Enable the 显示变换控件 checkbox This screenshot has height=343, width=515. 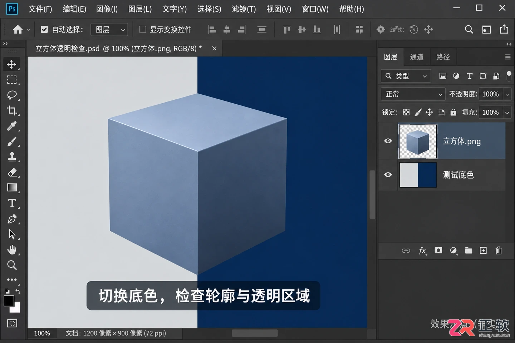coord(142,29)
